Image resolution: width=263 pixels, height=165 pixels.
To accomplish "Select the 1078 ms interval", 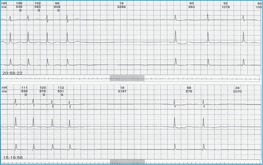I will coord(226,7).
